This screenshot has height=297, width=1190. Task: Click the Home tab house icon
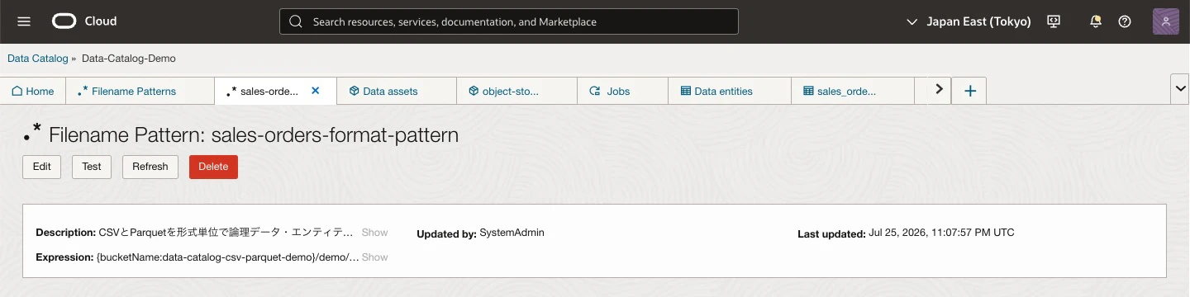[17, 91]
